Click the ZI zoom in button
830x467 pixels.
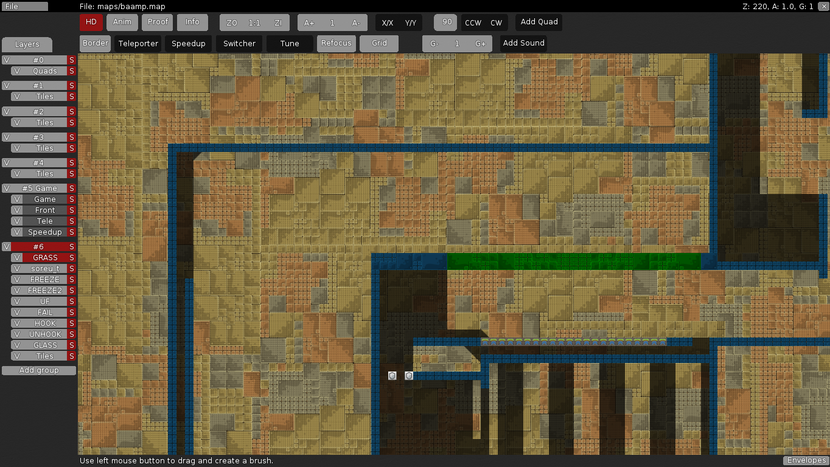[x=278, y=23]
